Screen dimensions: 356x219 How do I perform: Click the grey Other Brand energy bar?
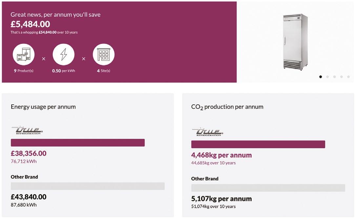click(88, 186)
